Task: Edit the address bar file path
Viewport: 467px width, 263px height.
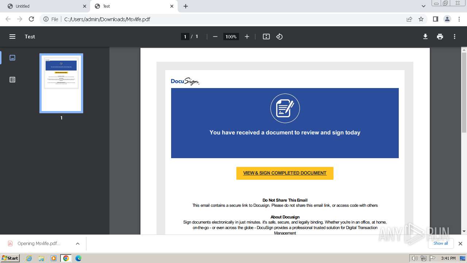Action: click(107, 19)
